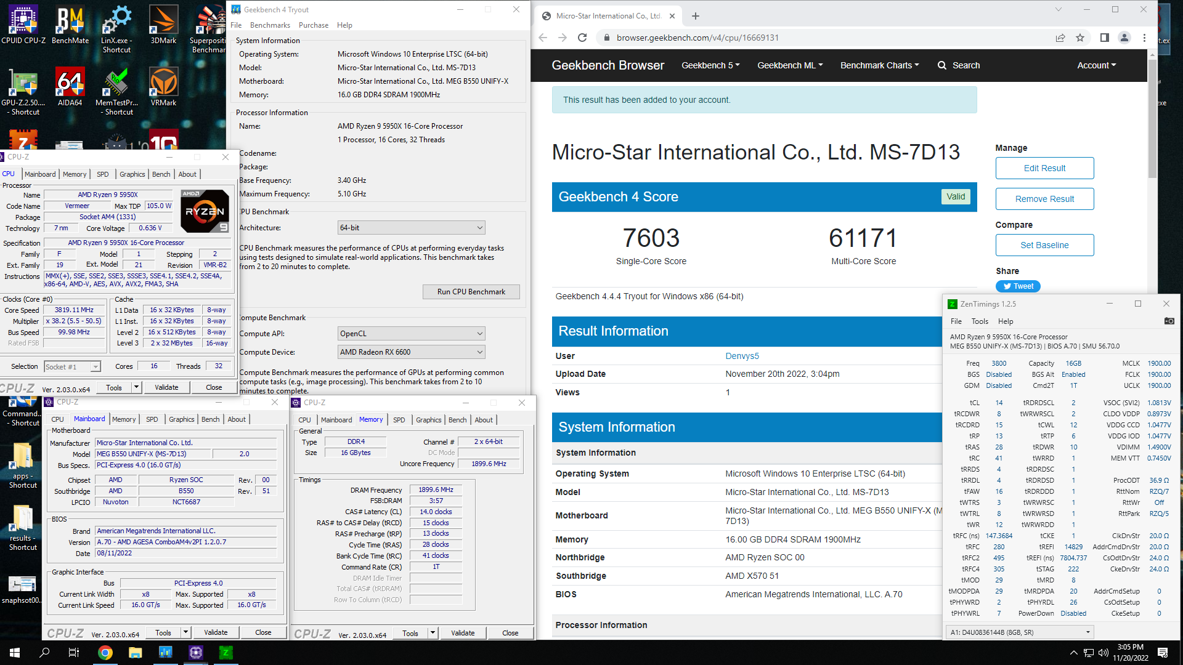Click Close button in CPU-Z Memory window
This screenshot has height=665, width=1183.
[x=510, y=633]
